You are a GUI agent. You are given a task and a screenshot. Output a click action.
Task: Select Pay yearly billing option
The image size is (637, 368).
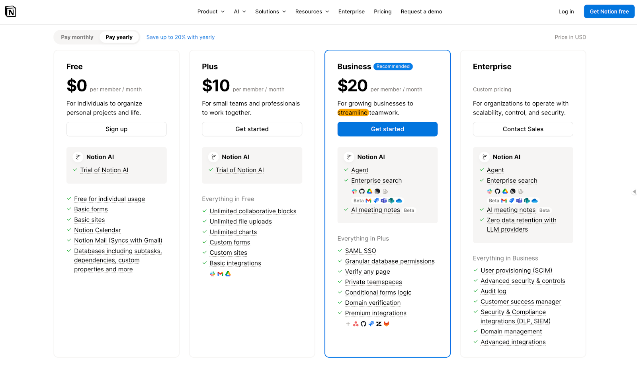point(119,37)
